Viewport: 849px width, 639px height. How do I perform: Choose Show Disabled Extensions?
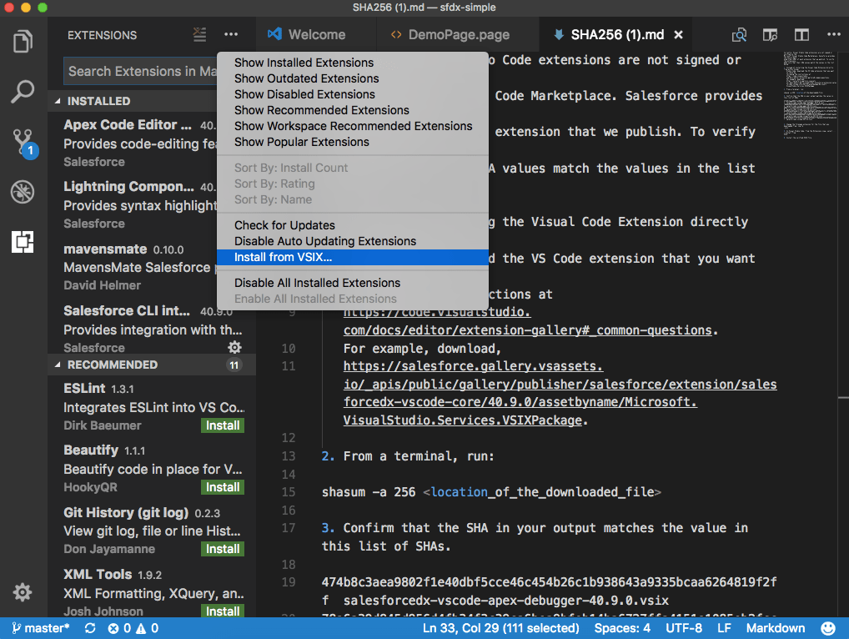tap(353, 94)
